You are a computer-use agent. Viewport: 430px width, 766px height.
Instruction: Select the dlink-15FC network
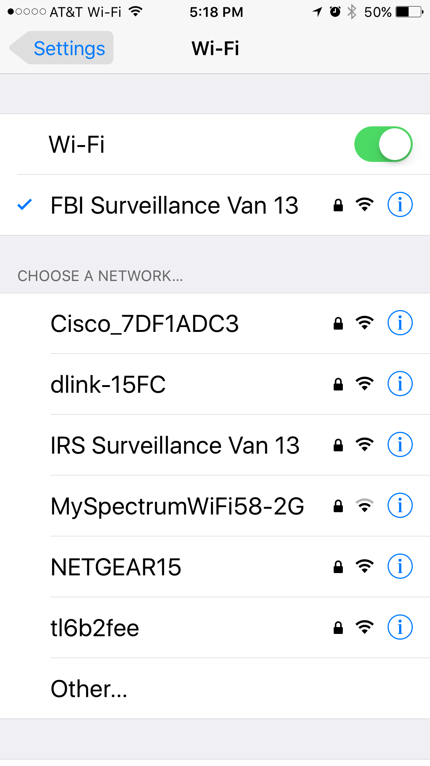point(215,384)
